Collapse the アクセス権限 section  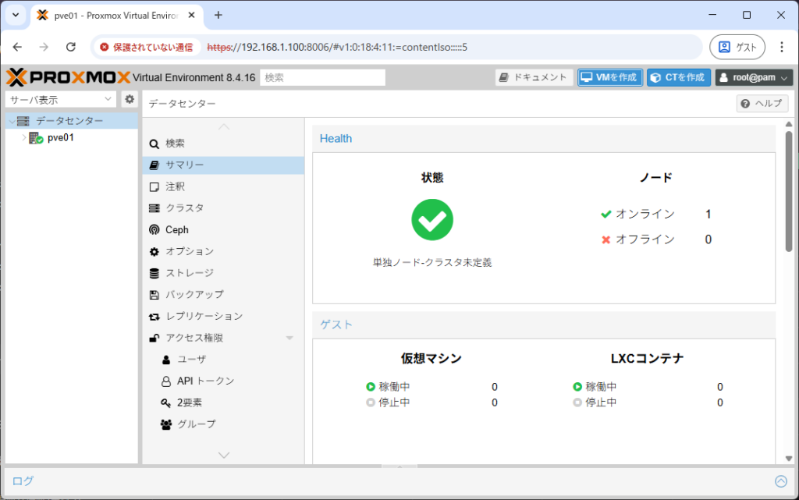point(289,337)
